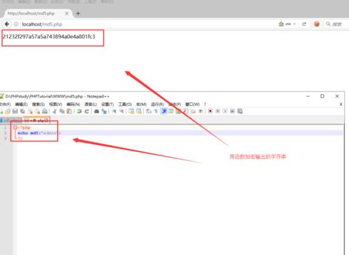Play back the recorded macro icon

point(225,111)
